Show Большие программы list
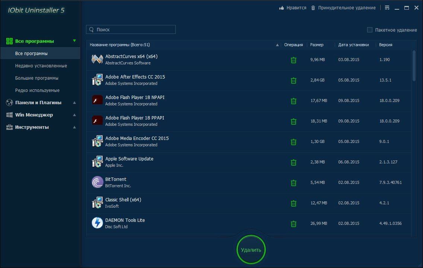Screen dimensions: 423x268 (37, 78)
